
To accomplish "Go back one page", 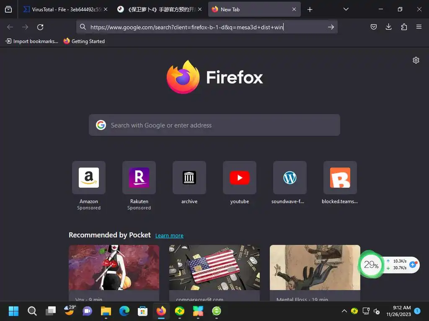I will 10,27.
